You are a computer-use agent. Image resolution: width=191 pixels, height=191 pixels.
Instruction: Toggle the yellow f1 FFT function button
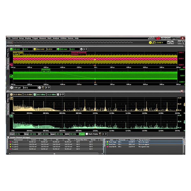(11, 95)
